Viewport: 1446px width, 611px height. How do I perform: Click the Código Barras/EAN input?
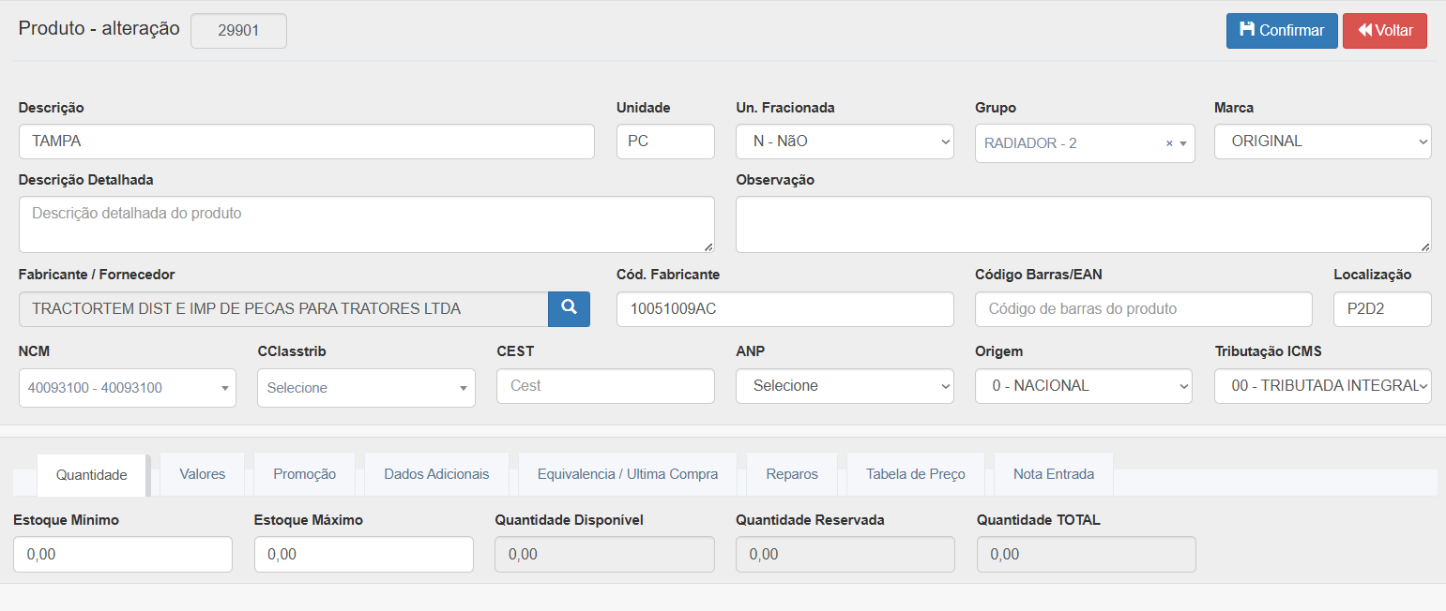(1144, 309)
